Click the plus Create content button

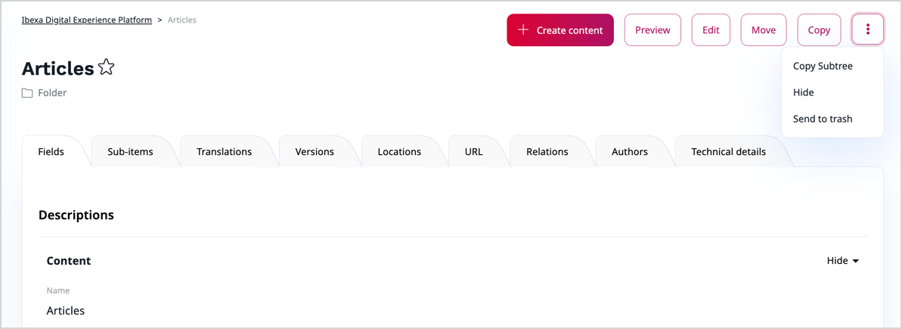tap(560, 30)
